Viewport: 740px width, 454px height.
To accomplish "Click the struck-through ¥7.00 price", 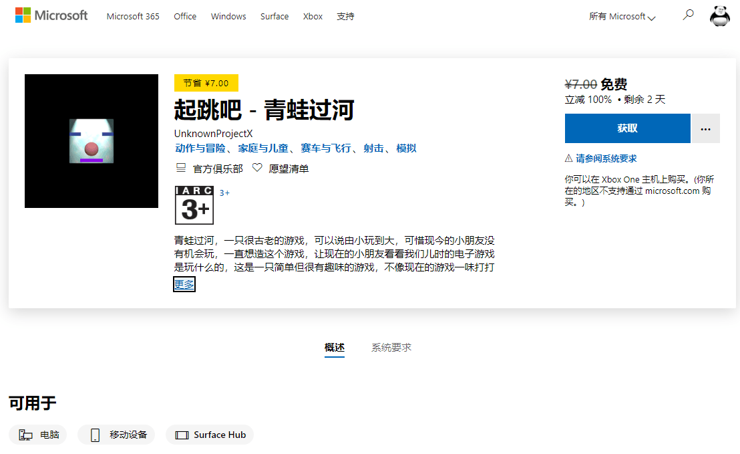I will click(x=581, y=84).
